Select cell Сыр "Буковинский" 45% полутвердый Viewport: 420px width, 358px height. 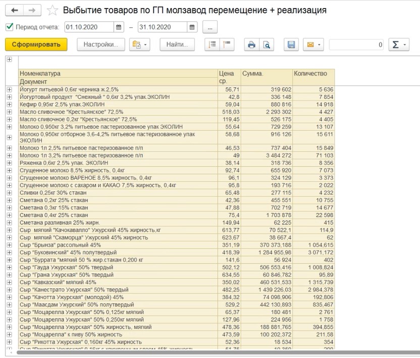click(118, 252)
